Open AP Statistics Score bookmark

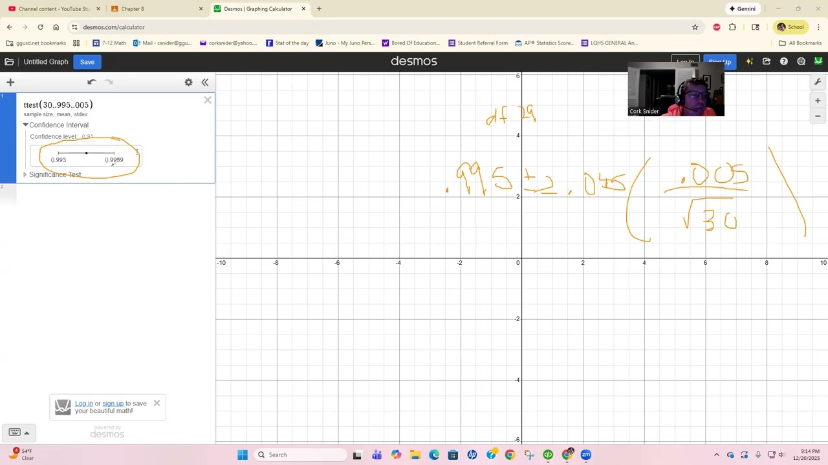pyautogui.click(x=545, y=43)
